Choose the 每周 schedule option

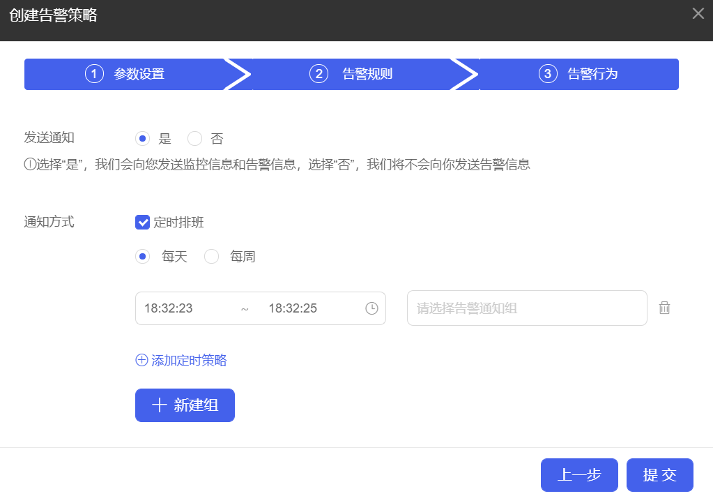tap(211, 256)
